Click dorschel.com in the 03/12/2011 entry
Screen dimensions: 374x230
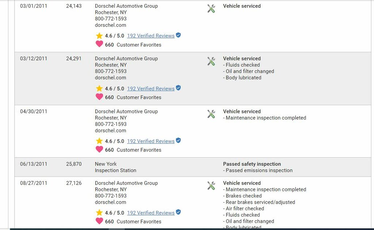[x=110, y=78]
